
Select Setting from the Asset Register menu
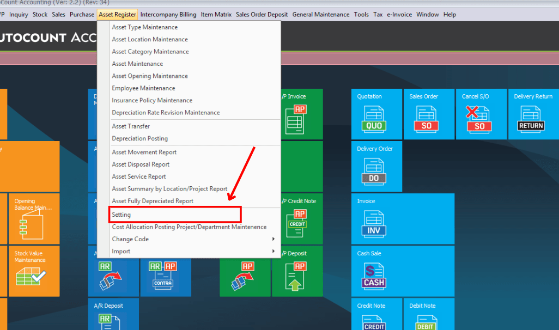[121, 214]
